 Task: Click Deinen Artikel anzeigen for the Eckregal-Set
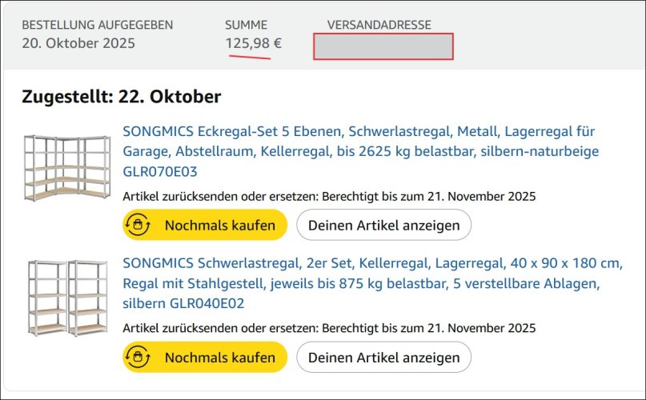[x=383, y=226]
